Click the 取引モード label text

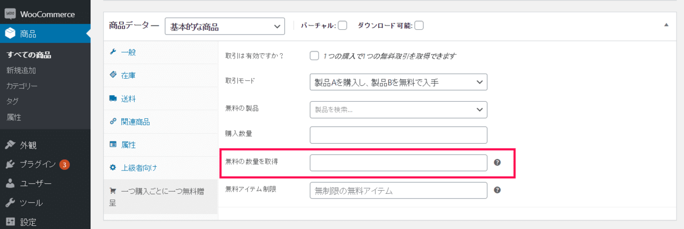240,81
